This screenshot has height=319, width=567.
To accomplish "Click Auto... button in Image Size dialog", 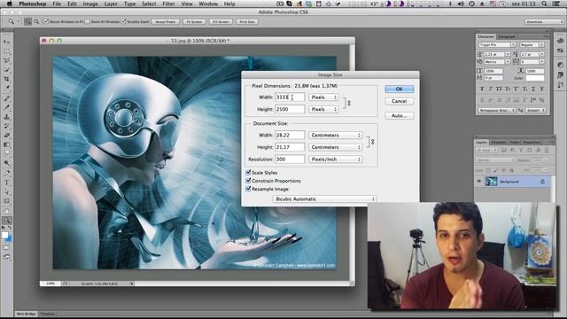I will pyautogui.click(x=400, y=116).
